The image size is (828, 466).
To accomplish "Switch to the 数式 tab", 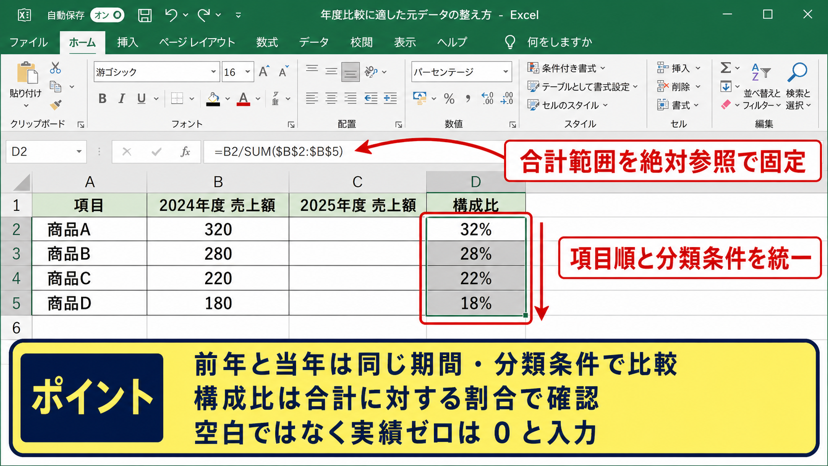I will [267, 43].
